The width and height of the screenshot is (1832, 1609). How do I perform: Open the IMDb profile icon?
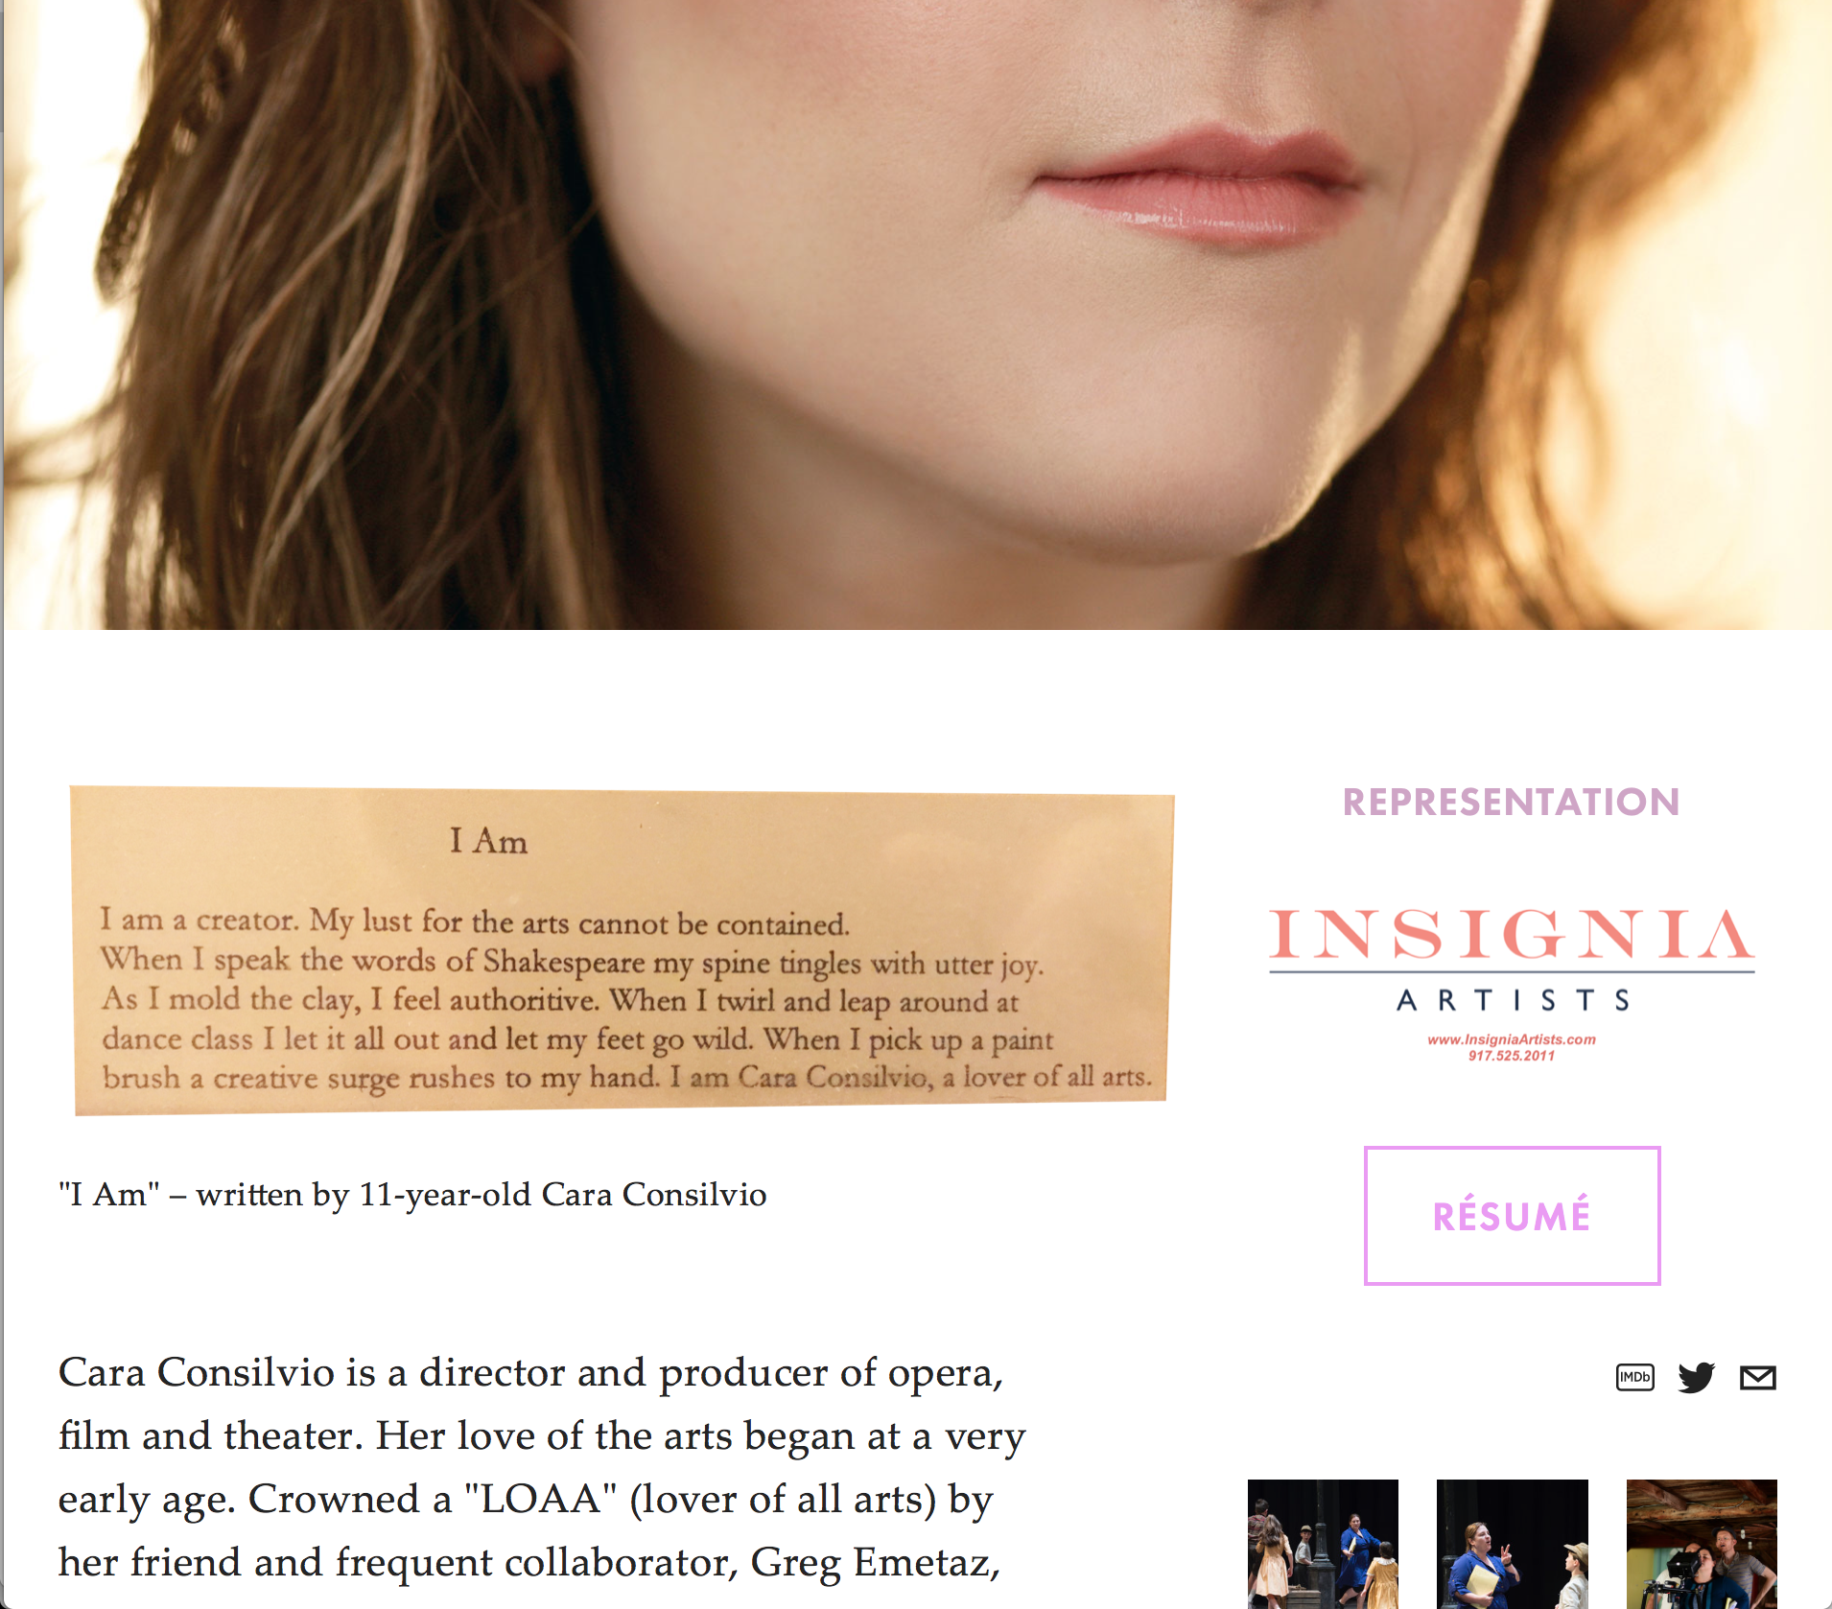1634,1377
